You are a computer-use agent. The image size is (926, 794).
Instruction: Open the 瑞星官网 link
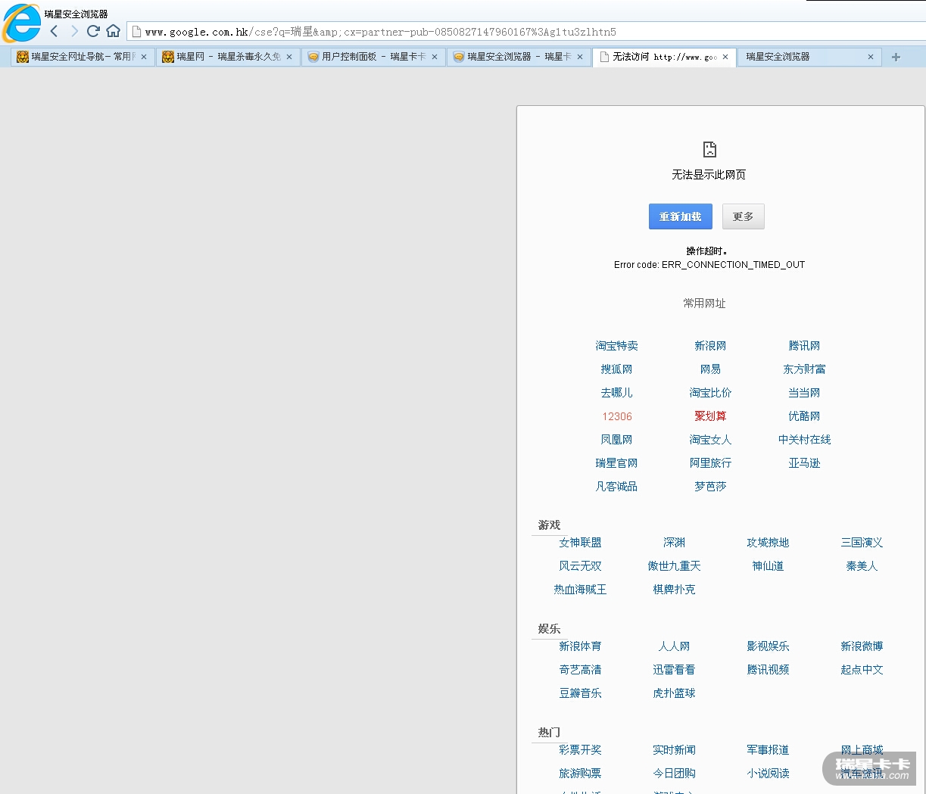tap(616, 463)
